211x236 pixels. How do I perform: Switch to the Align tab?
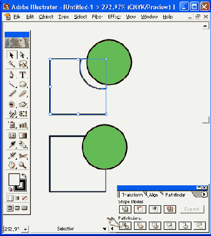click(154, 195)
